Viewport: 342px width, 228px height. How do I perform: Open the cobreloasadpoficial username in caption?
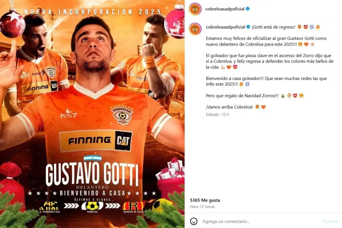225,27
